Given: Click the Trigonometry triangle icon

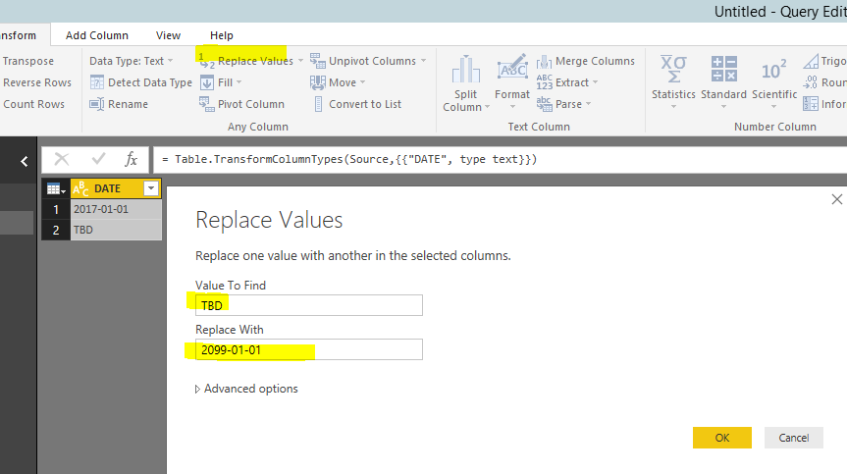Looking at the screenshot, I should click(811, 61).
